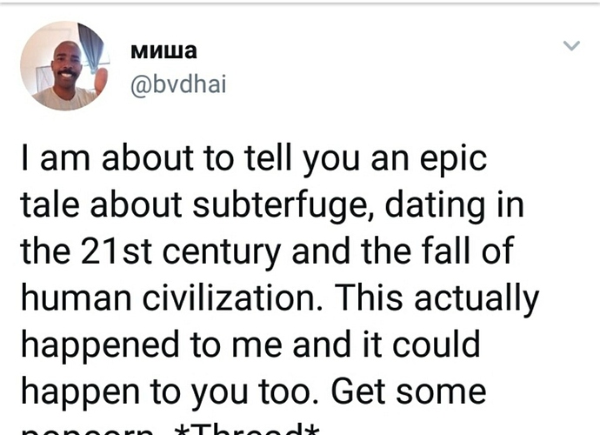
Task: Open the @bvdhai handle link
Action: coord(178,84)
